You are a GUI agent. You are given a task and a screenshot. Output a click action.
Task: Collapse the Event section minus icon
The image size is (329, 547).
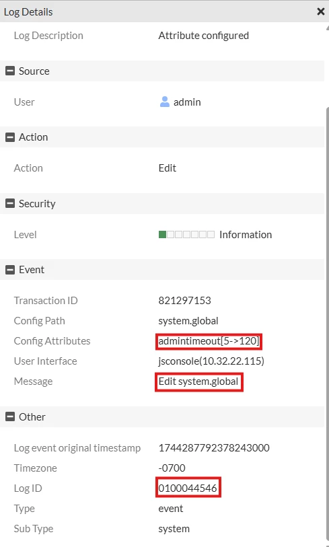coord(10,269)
